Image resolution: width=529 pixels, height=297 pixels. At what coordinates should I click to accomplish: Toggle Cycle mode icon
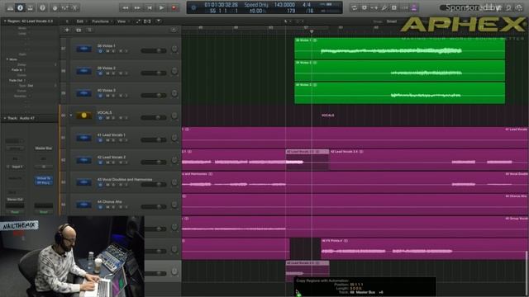(355, 7)
